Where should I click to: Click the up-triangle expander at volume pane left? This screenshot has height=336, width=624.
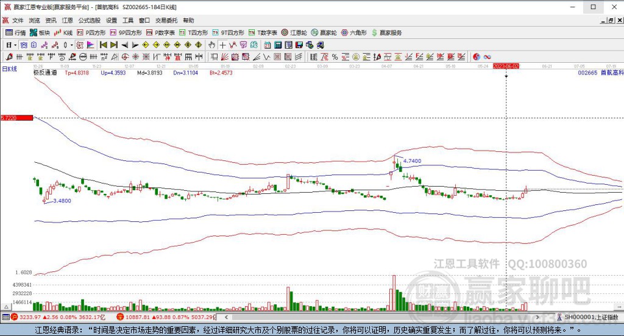[x=6, y=307]
